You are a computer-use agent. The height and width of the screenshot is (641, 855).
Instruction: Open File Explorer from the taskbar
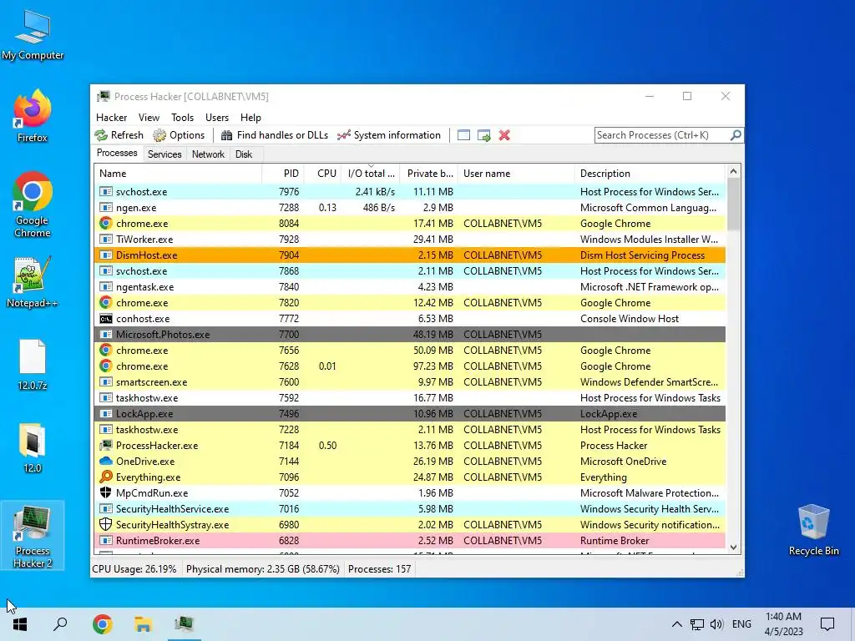point(143,624)
